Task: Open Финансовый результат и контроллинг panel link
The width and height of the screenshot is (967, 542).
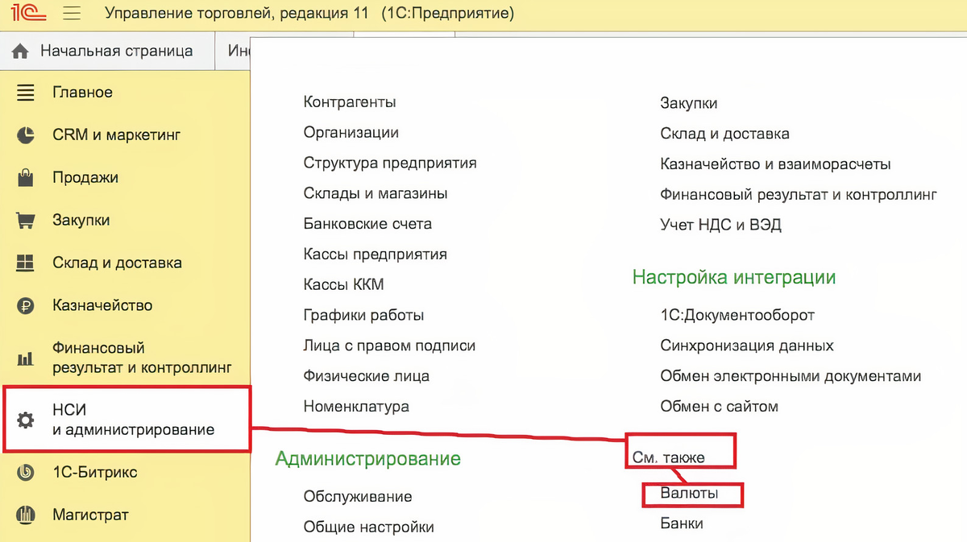Action: pyautogui.click(x=799, y=195)
